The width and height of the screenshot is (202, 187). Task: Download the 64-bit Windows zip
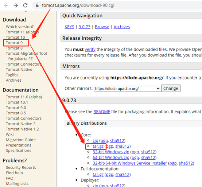click(x=111, y=157)
